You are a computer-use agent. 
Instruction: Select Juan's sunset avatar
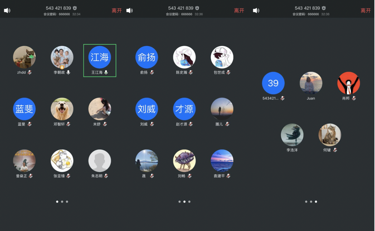coord(311,83)
